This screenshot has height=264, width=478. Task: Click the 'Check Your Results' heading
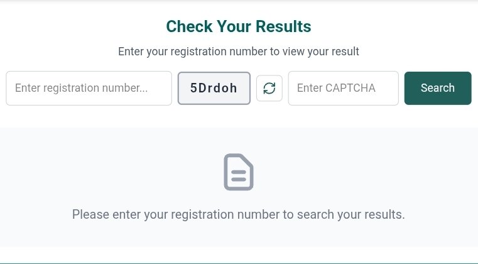tap(239, 26)
